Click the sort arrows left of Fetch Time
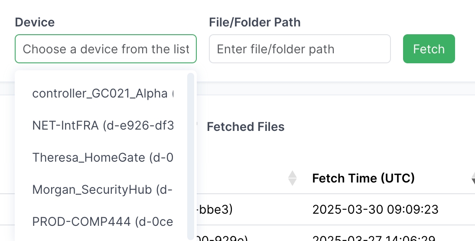The height and width of the screenshot is (241, 475). click(x=293, y=178)
